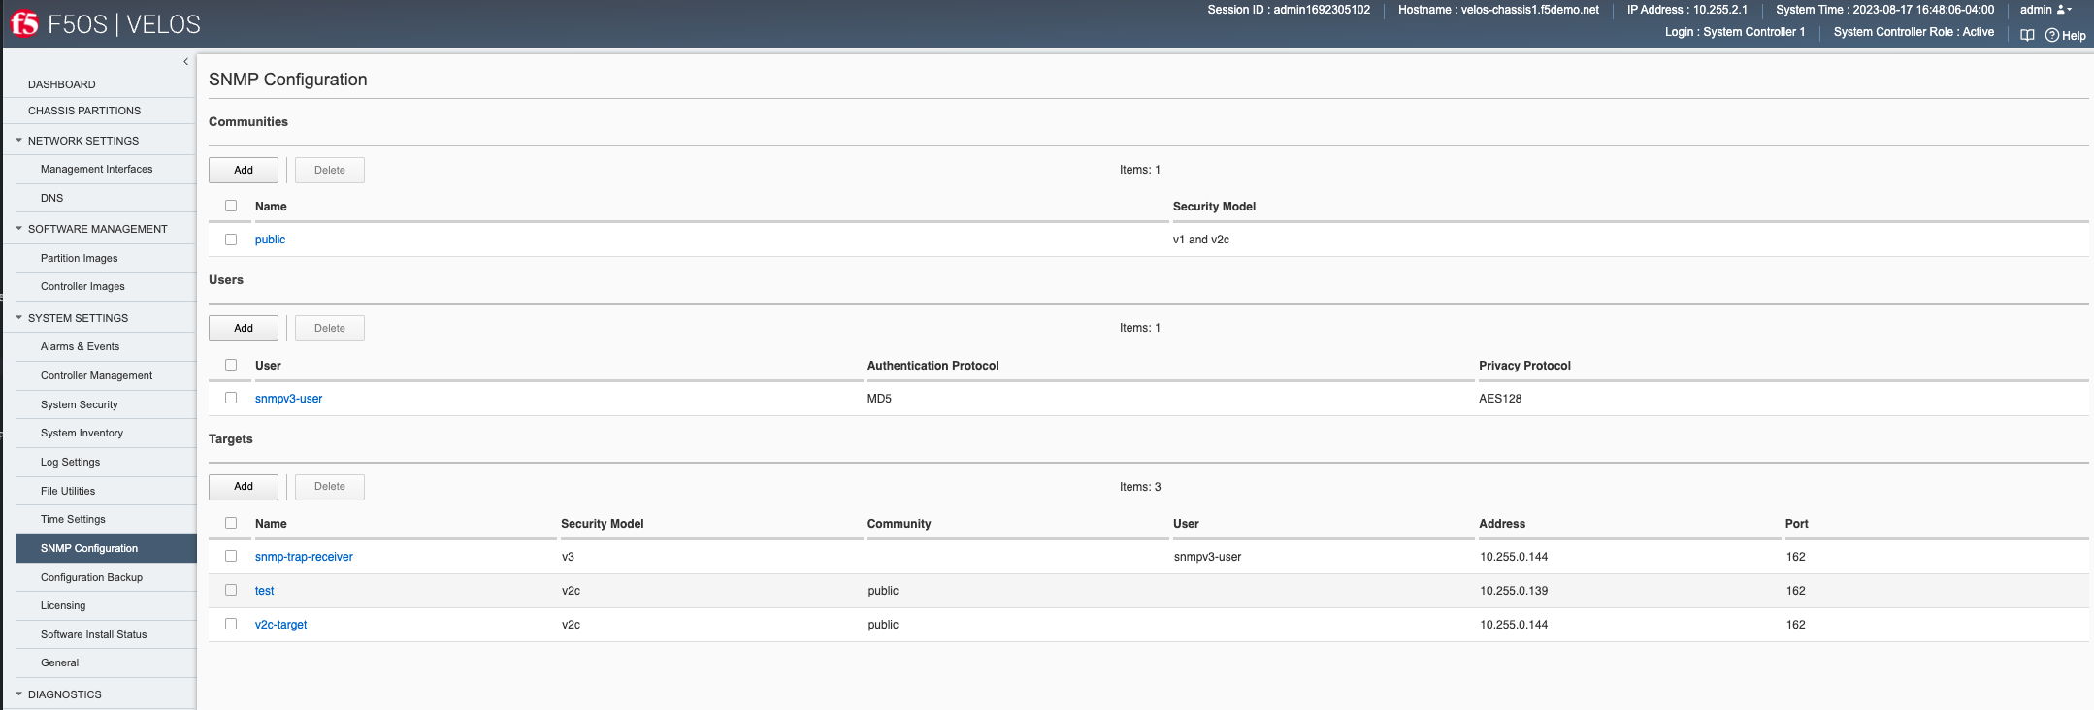Toggle the select-all checkbox in Users table
This screenshot has height=710, width=2094.
pos(231,365)
